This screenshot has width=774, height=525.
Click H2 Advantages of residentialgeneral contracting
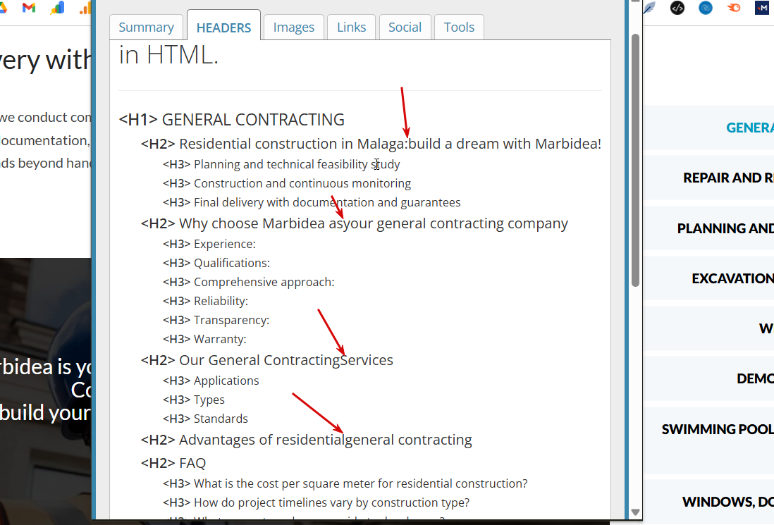click(307, 440)
